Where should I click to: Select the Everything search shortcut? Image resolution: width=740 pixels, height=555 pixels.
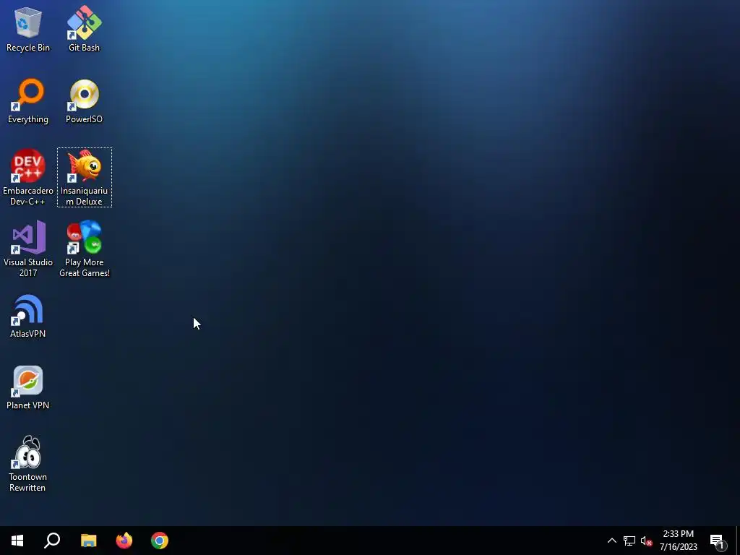coord(28,101)
